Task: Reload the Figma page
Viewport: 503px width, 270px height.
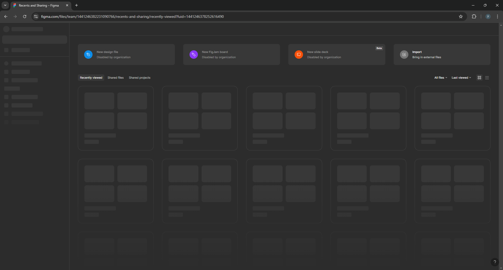Action: point(25,17)
